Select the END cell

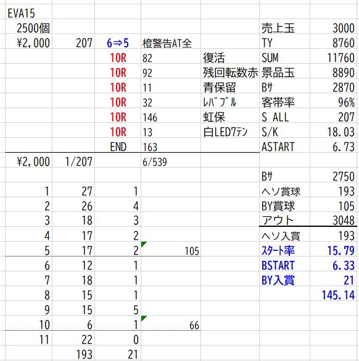(x=118, y=147)
